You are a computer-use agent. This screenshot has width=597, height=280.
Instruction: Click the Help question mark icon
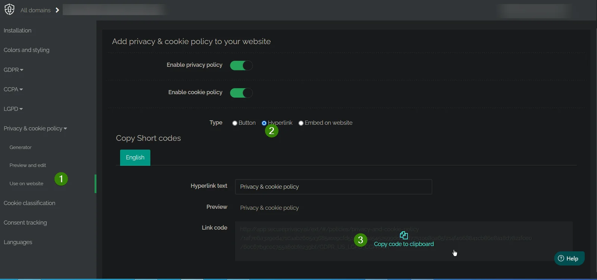[561, 258]
